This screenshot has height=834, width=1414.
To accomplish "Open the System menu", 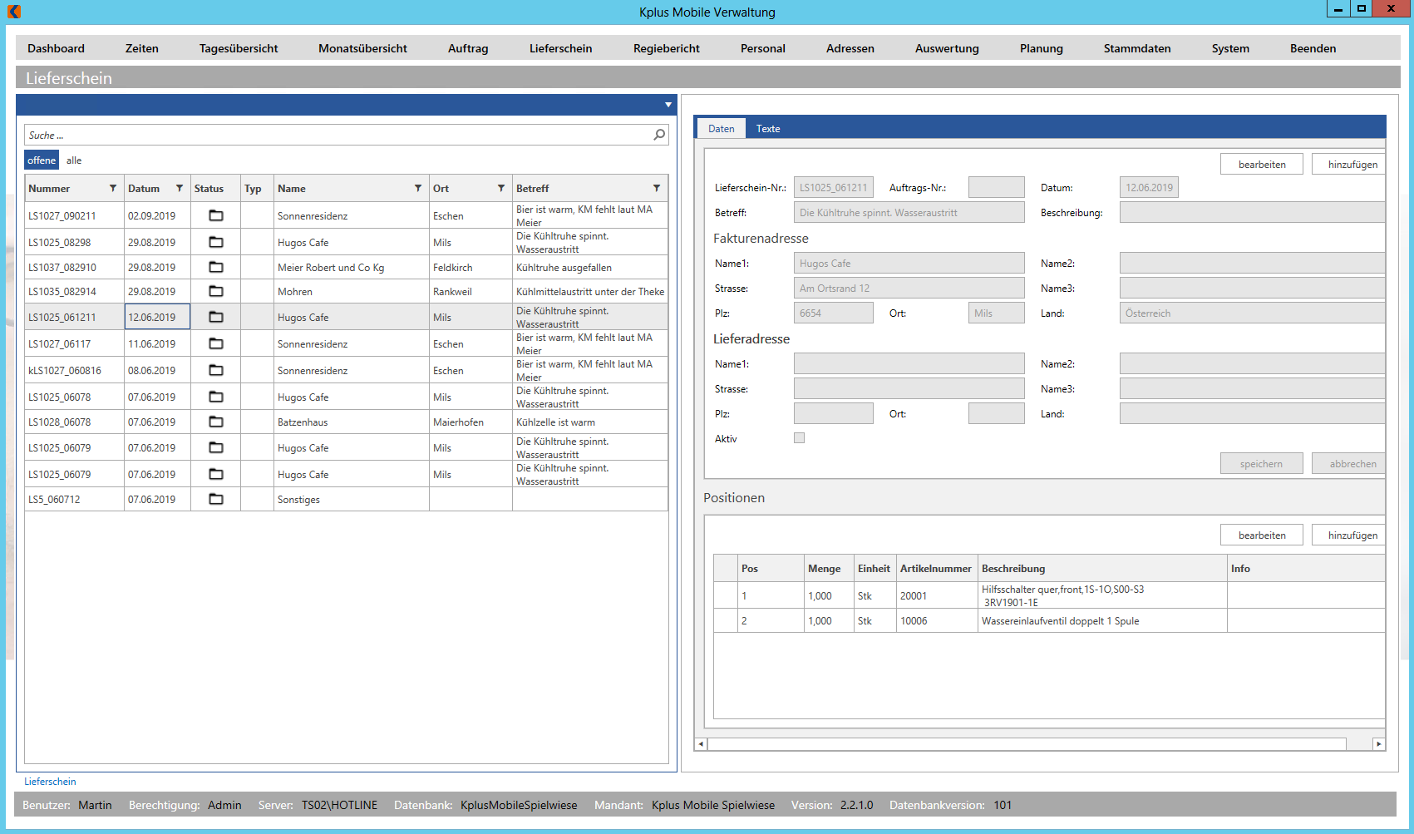I will coord(1230,48).
